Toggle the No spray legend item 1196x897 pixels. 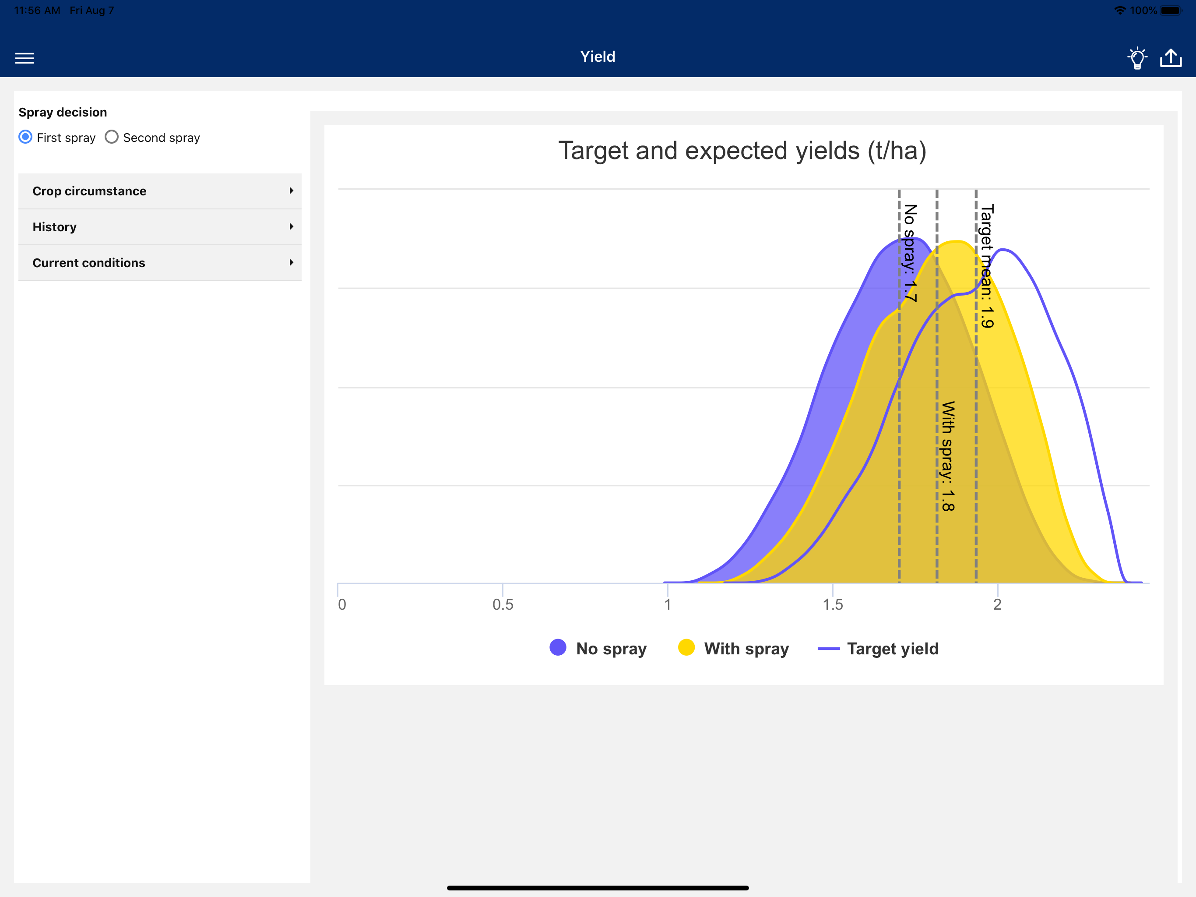611,648
